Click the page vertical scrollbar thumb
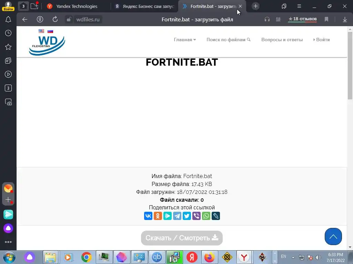Image resolution: width=353 pixels, height=264 pixels. point(350,66)
